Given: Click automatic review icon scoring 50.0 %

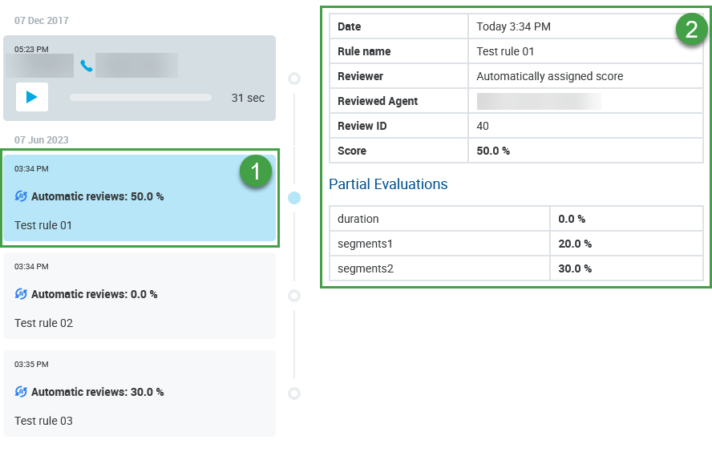Looking at the screenshot, I should point(21,196).
